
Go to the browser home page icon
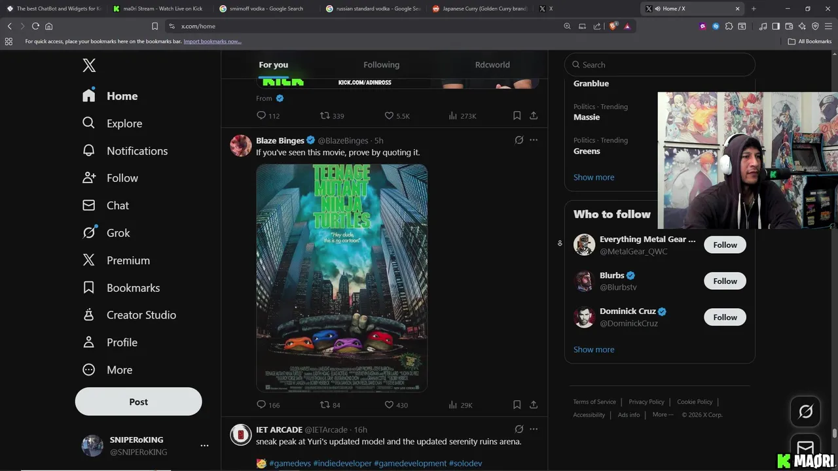[48, 26]
